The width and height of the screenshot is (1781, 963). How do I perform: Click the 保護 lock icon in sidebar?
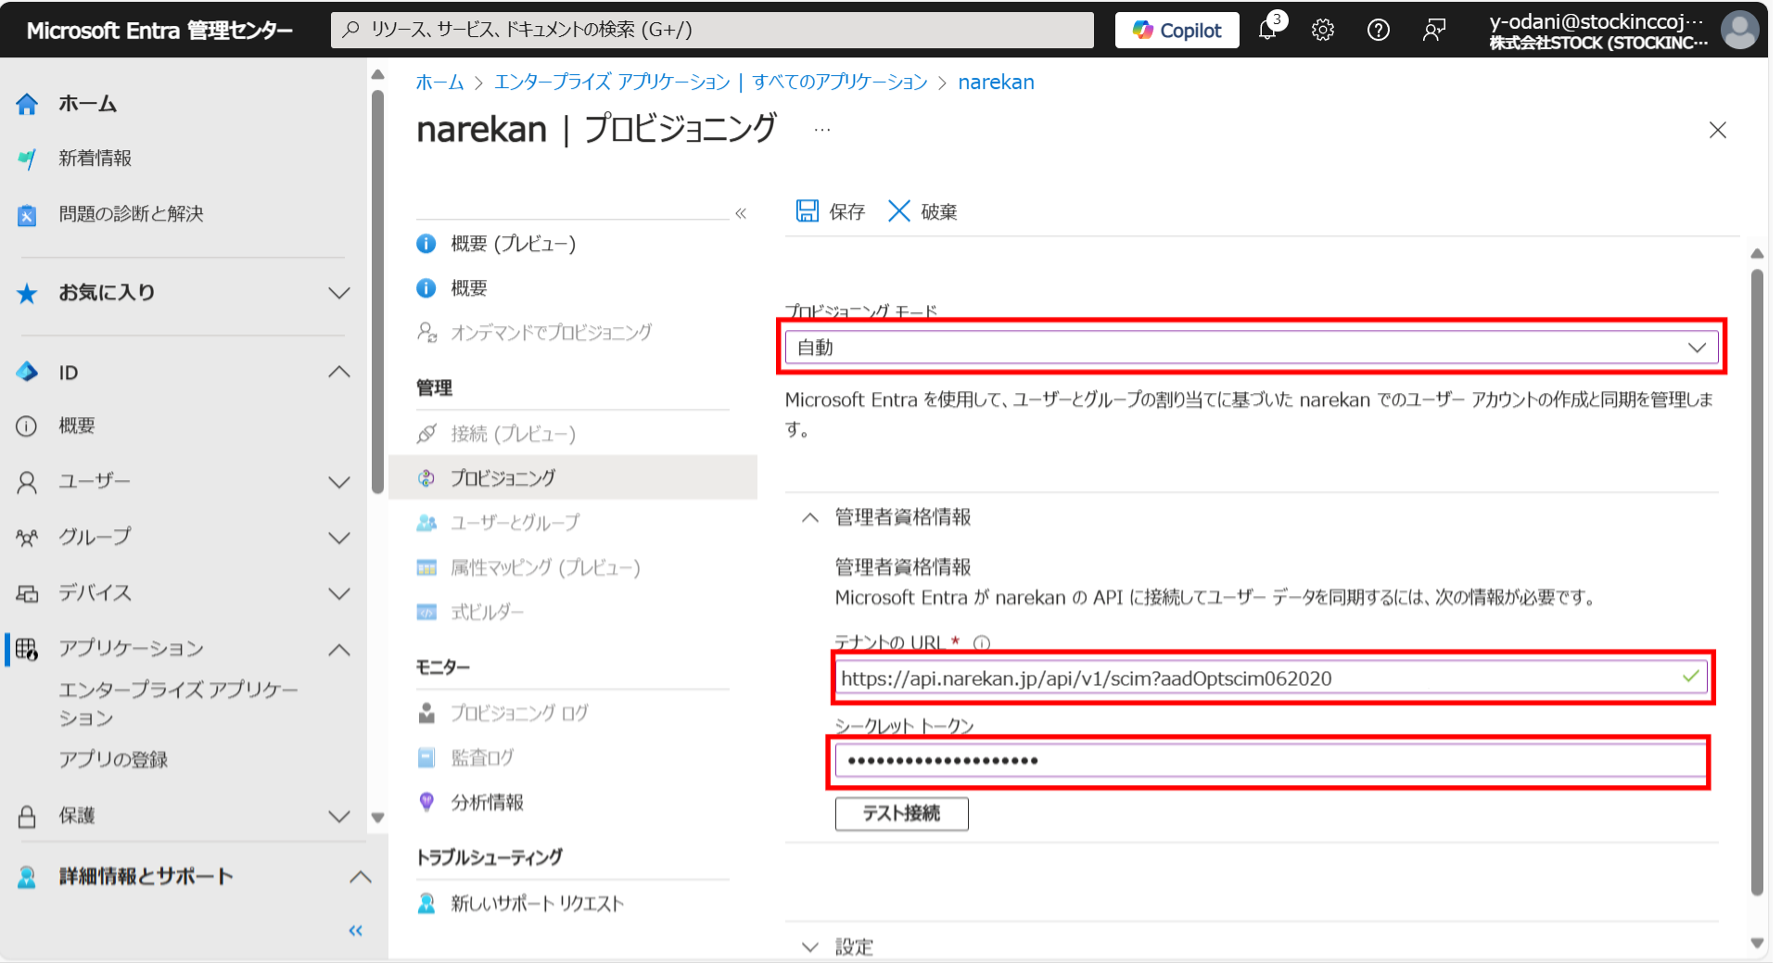[27, 817]
